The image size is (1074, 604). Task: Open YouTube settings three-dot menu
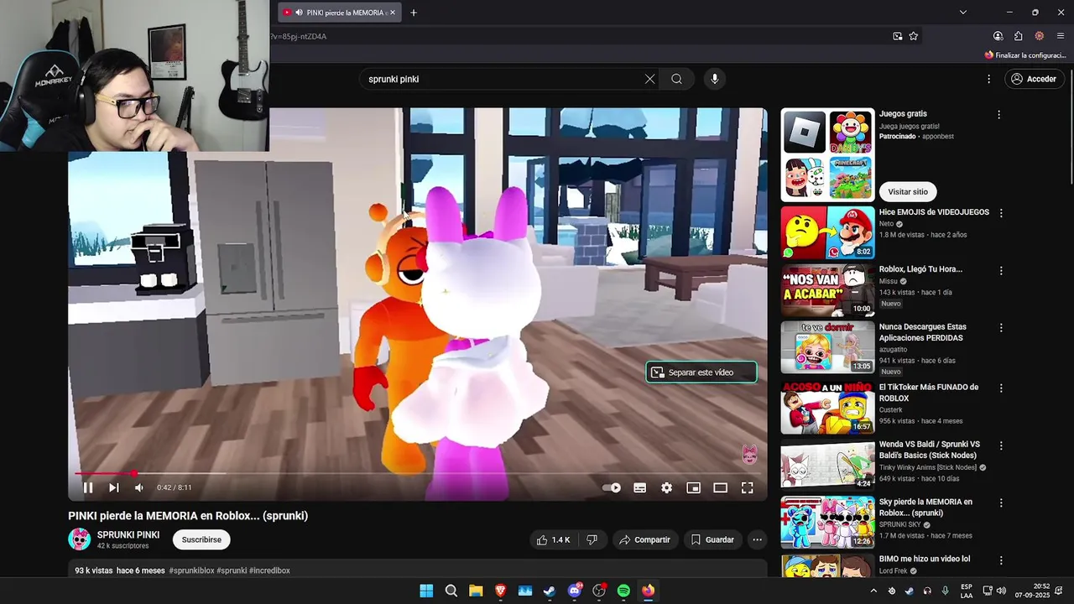pos(988,79)
